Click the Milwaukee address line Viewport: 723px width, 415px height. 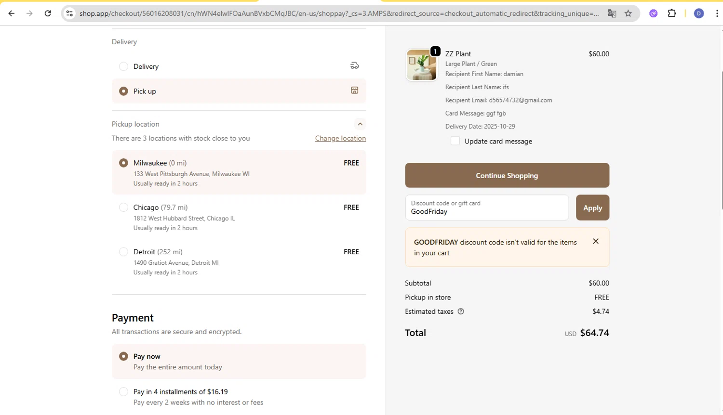191,174
